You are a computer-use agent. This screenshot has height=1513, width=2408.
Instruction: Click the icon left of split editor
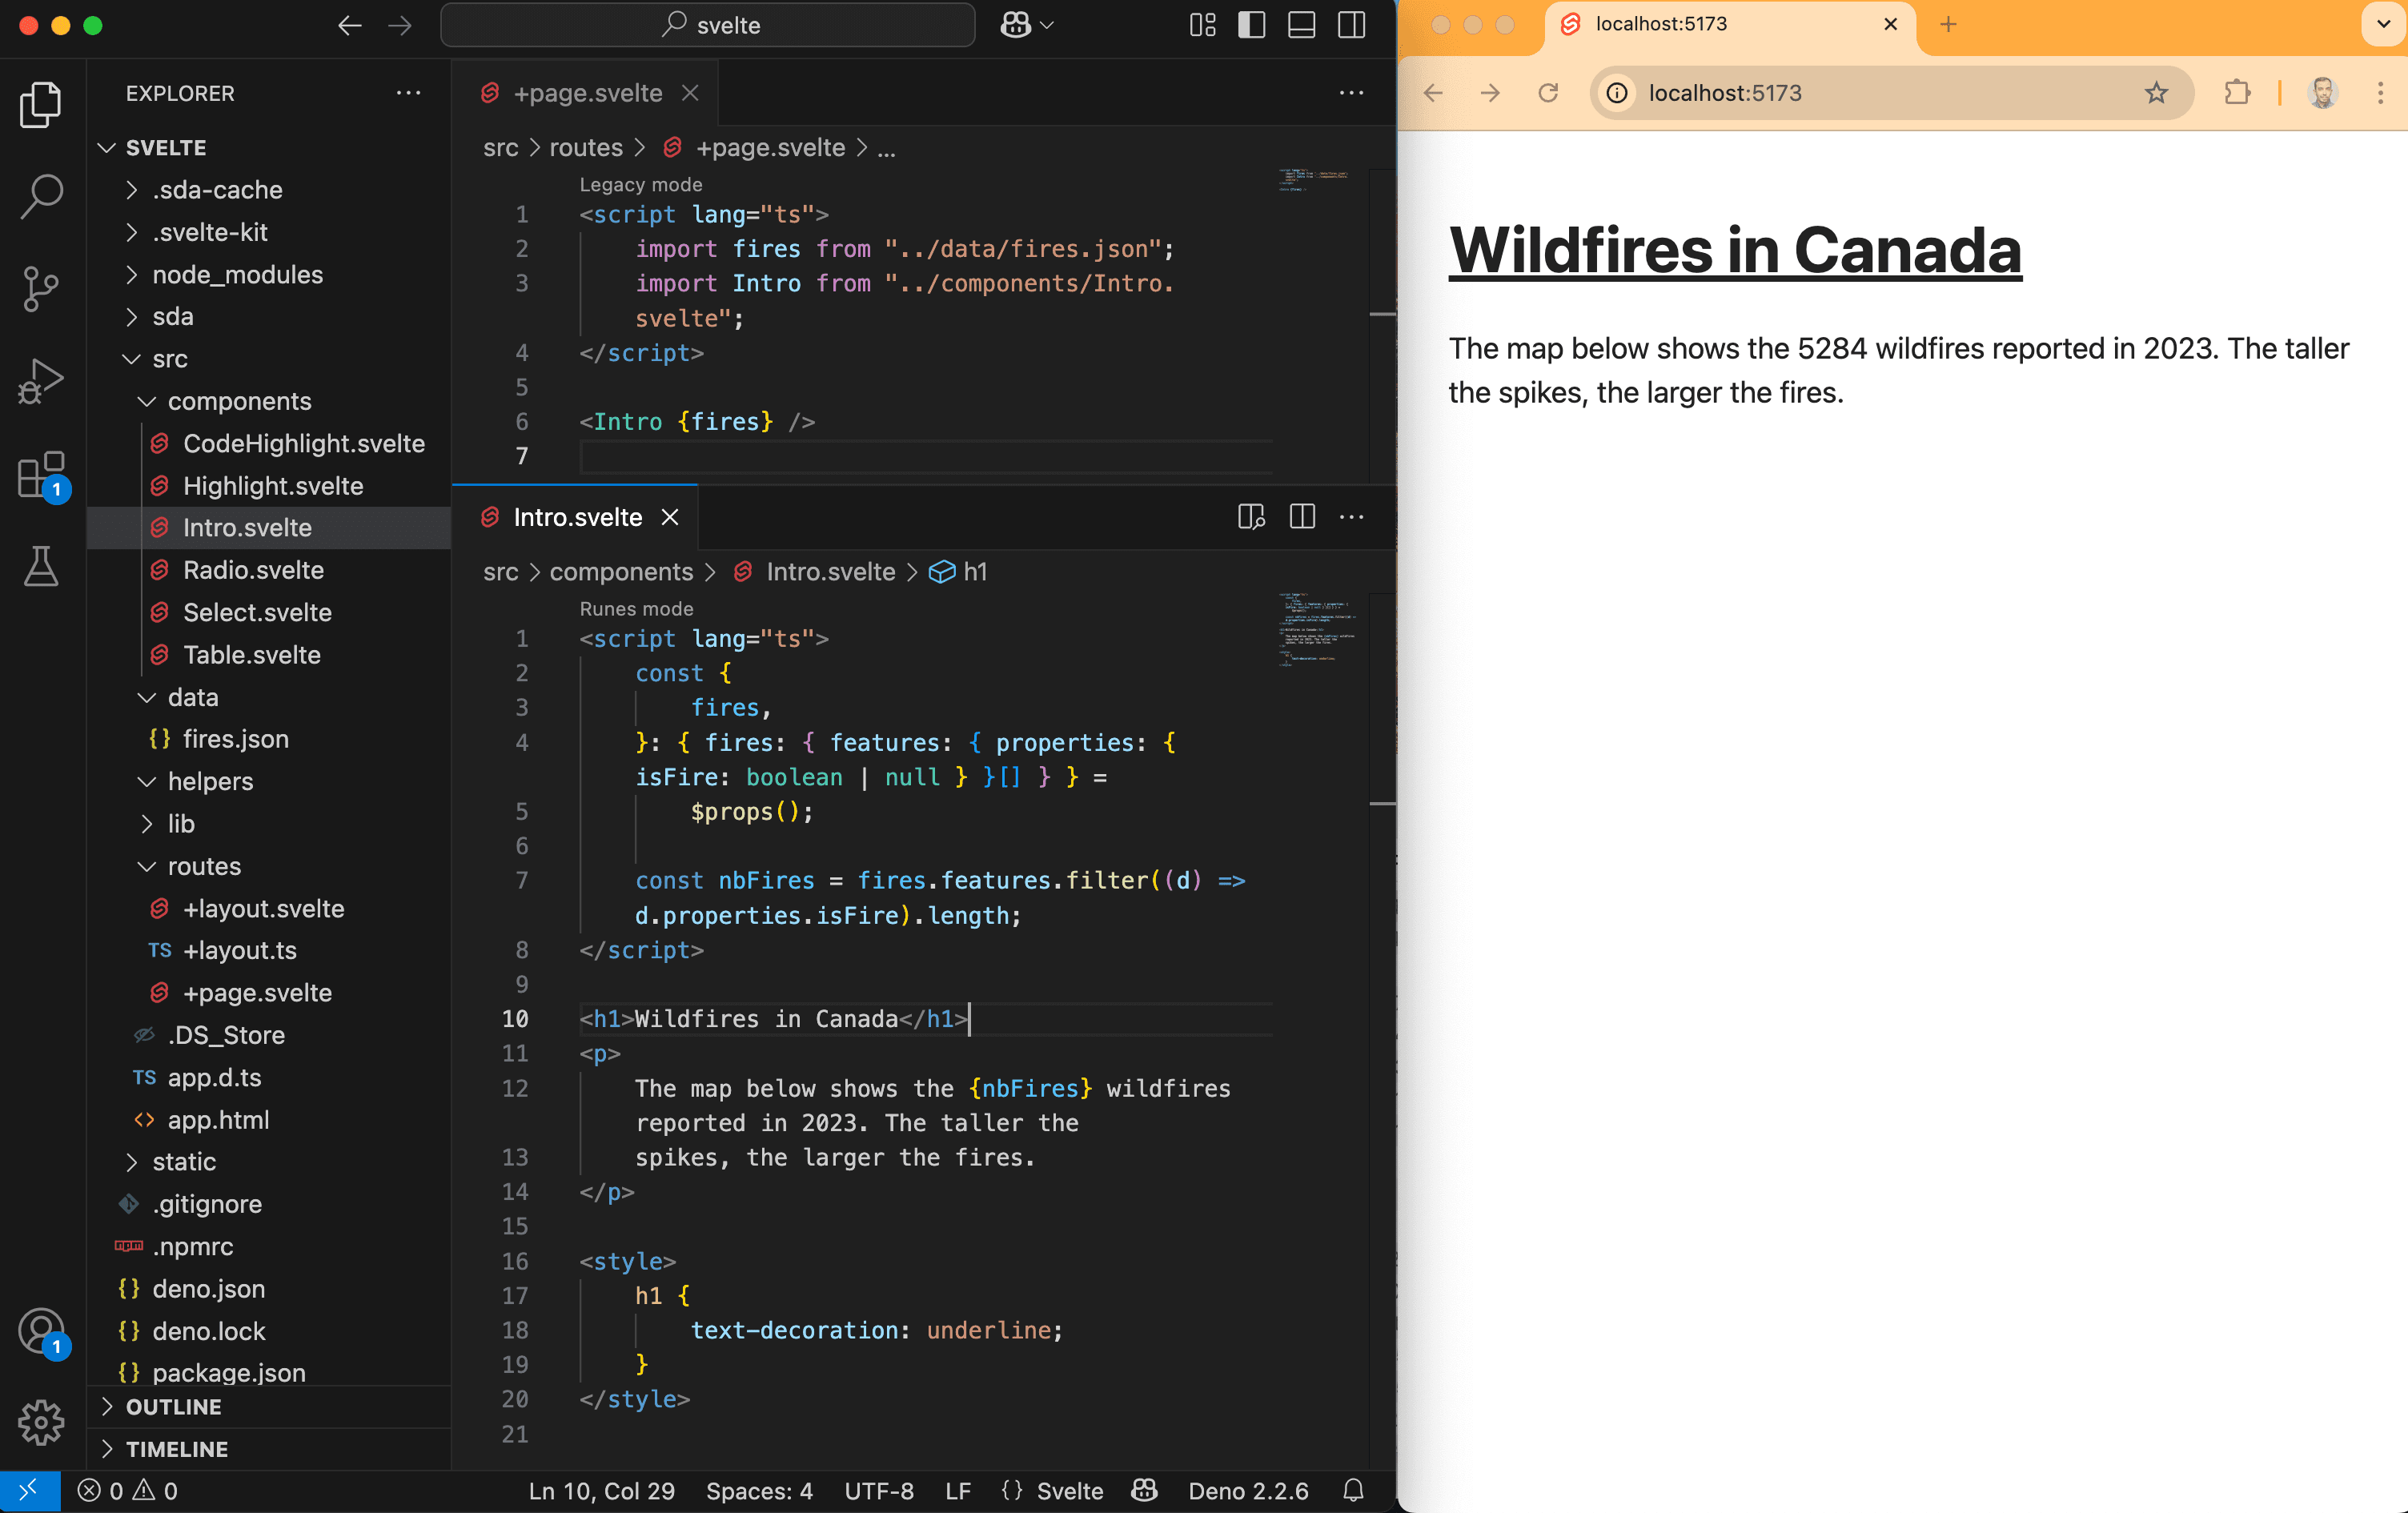(1251, 517)
